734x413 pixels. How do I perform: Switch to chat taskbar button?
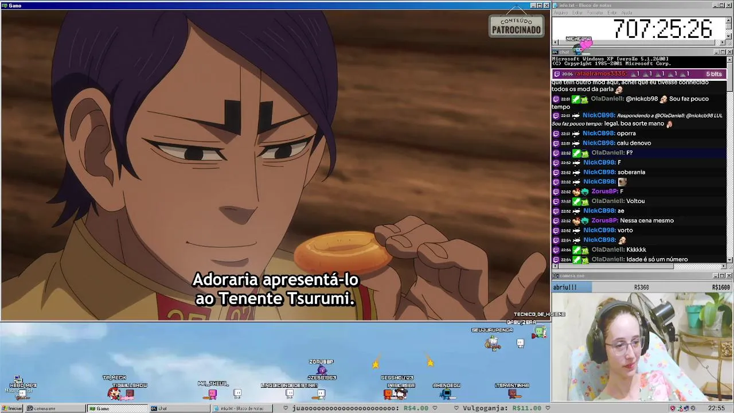[x=179, y=408]
